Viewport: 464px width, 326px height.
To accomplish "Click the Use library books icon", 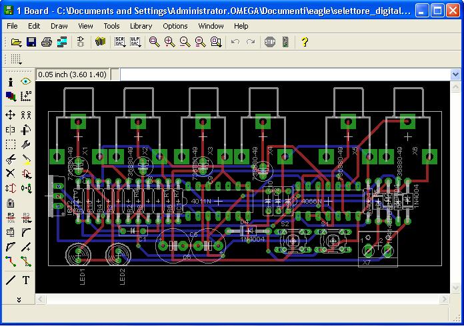I will [x=100, y=42].
